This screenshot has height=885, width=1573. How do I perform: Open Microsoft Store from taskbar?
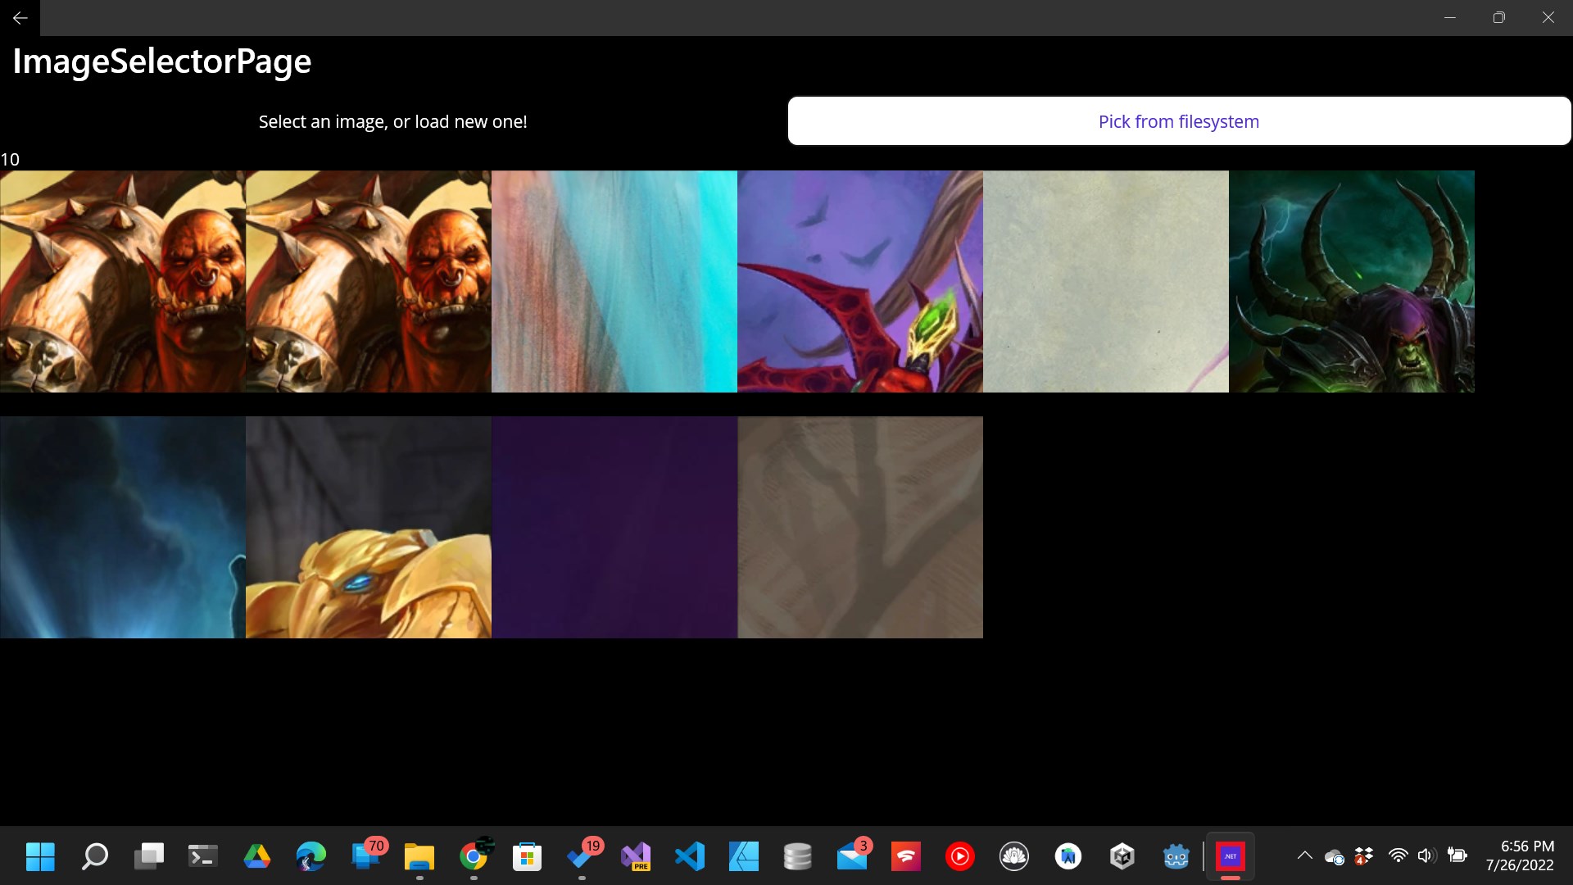(x=527, y=856)
